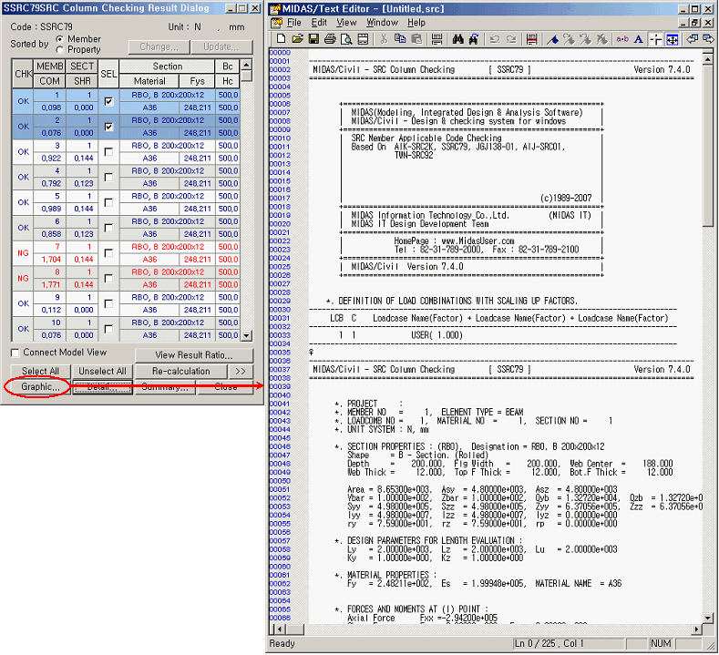Check the SEL checkbox for member 3
Image resolution: width=719 pixels, height=655 pixels.
point(108,152)
